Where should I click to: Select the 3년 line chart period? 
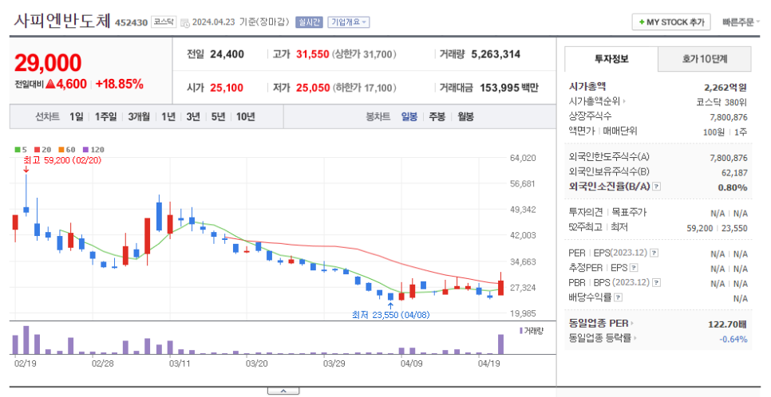(x=193, y=116)
